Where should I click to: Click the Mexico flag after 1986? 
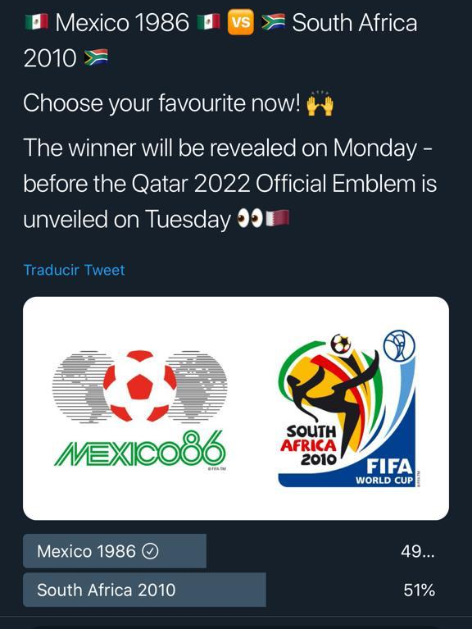click(x=208, y=22)
